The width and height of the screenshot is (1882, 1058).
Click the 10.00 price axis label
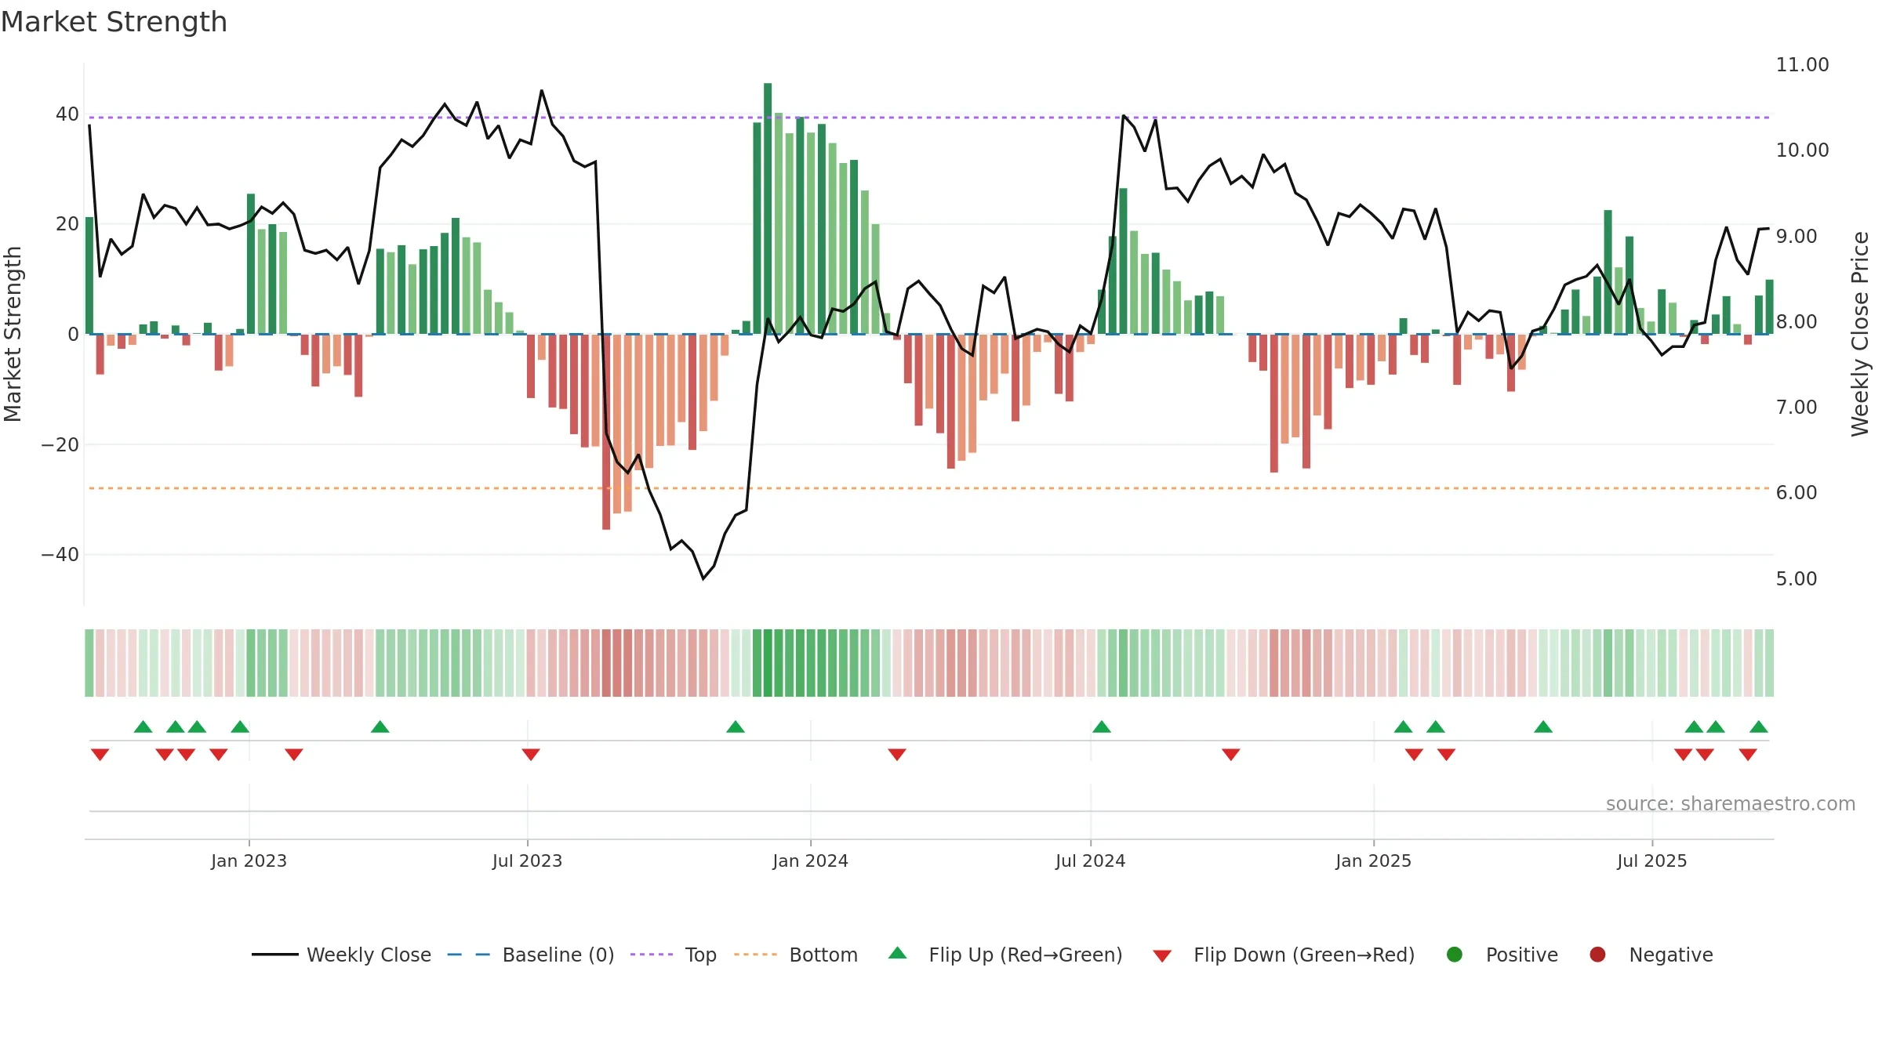pos(1802,150)
